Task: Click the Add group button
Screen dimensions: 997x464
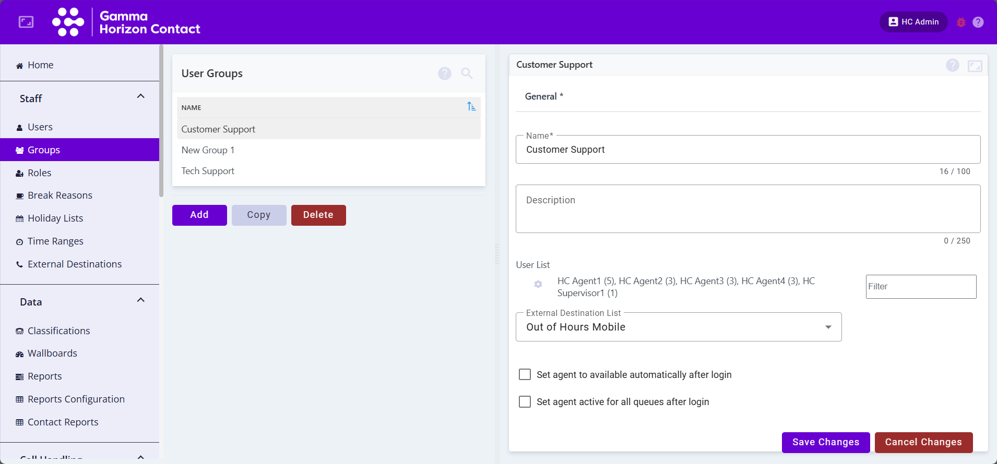Action: [x=199, y=215]
